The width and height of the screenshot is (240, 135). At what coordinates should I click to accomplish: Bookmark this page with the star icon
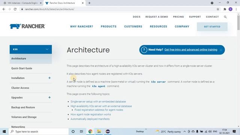pyautogui.click(x=218, y=9)
